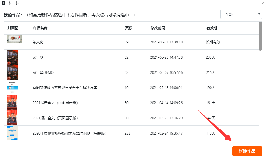Click cover thumbnail of 豪年华 with 233天 validity
The image size is (266, 161).
(13, 57)
